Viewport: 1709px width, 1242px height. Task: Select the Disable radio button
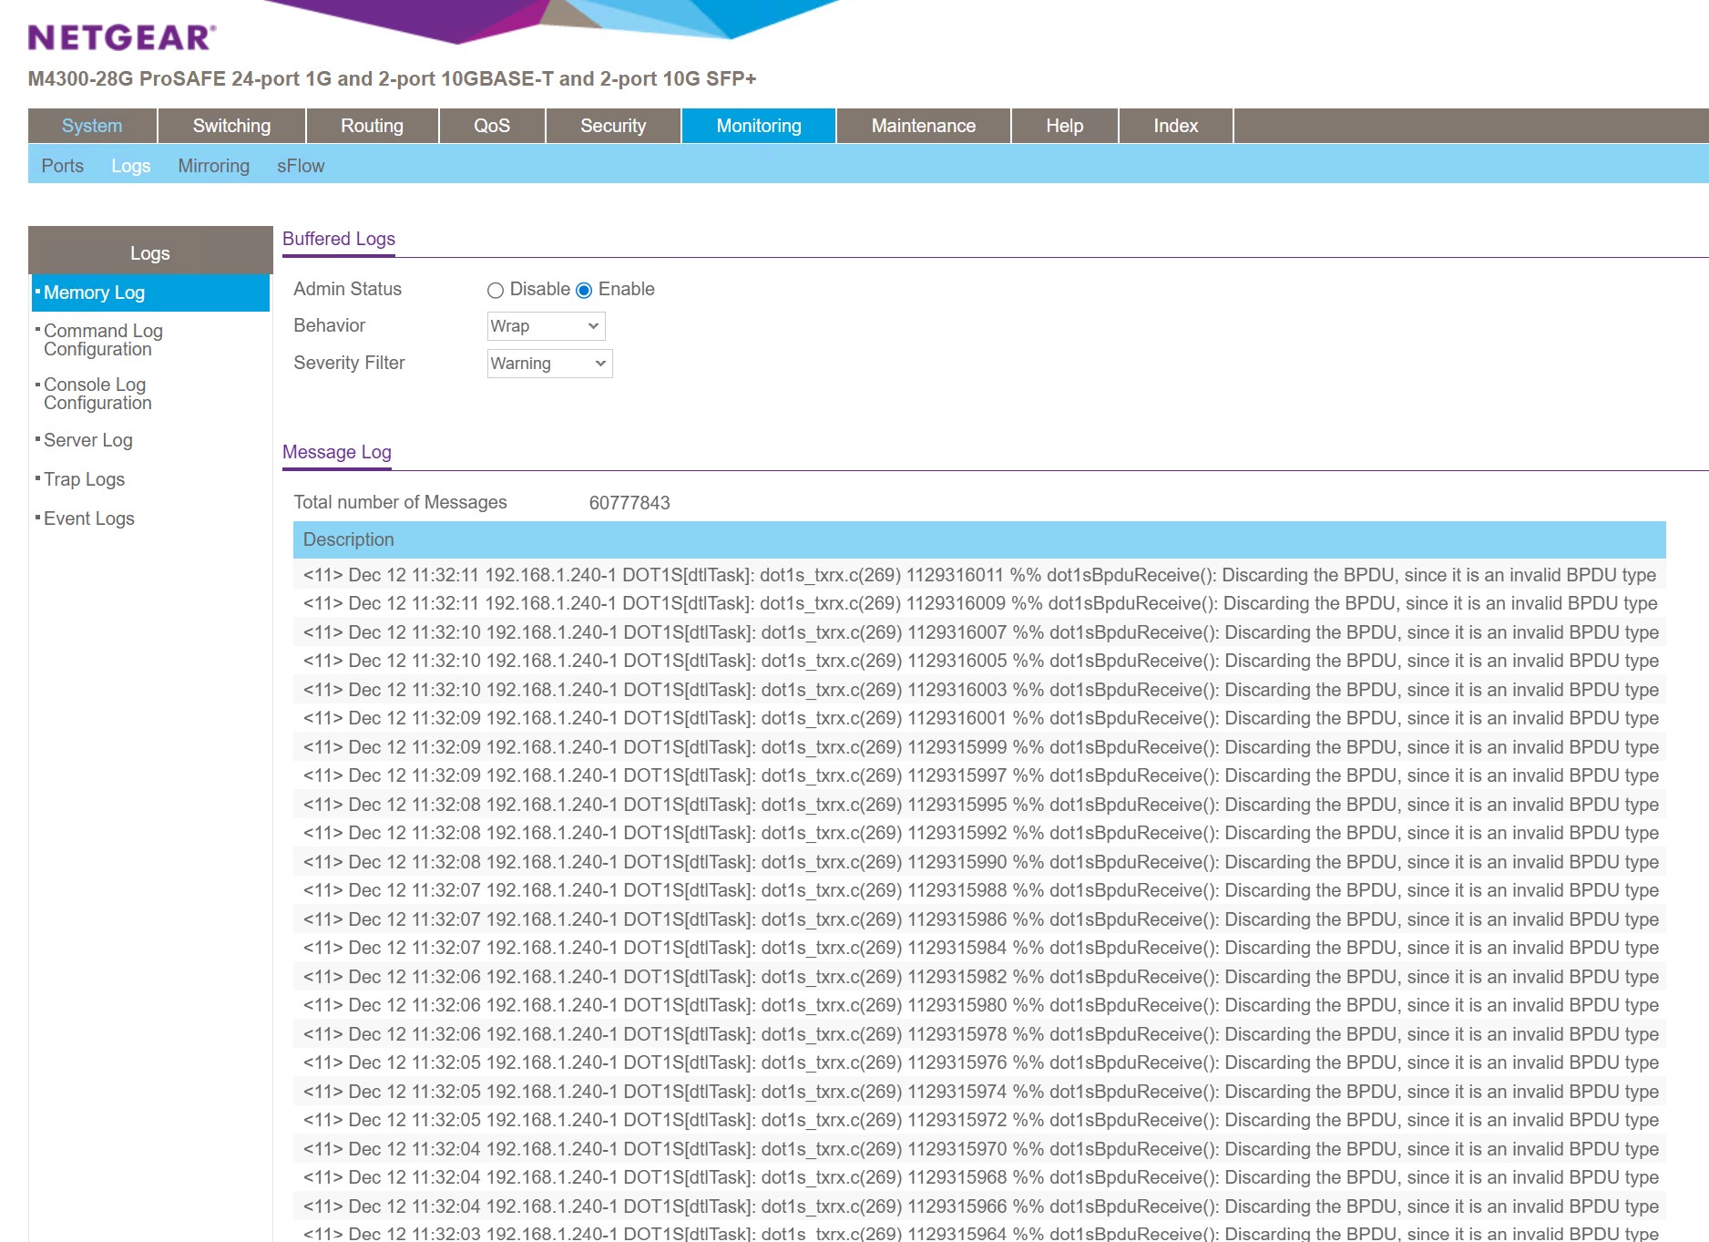tap(496, 291)
